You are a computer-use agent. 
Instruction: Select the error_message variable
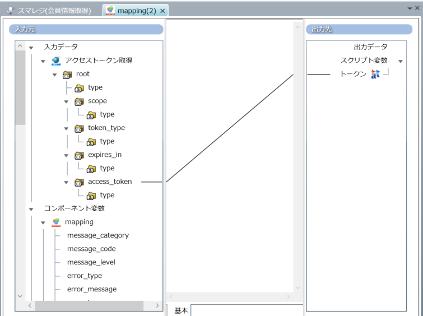tap(92, 289)
